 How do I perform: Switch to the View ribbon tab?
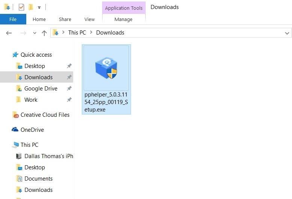(x=89, y=19)
